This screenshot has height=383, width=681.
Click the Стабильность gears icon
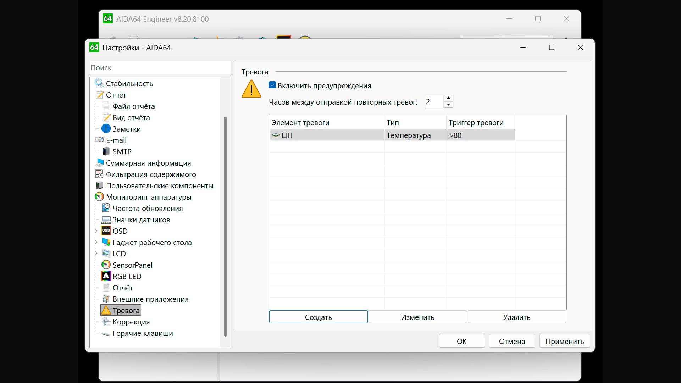click(x=99, y=83)
